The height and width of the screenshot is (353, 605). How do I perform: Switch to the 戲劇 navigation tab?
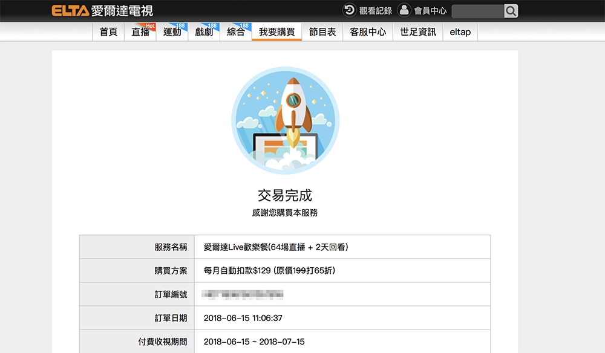coord(204,32)
